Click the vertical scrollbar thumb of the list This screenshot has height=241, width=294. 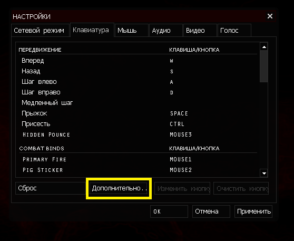tap(264, 66)
